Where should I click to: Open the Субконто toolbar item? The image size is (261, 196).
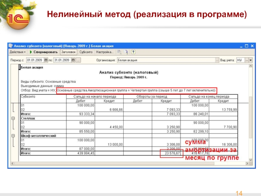point(86,52)
